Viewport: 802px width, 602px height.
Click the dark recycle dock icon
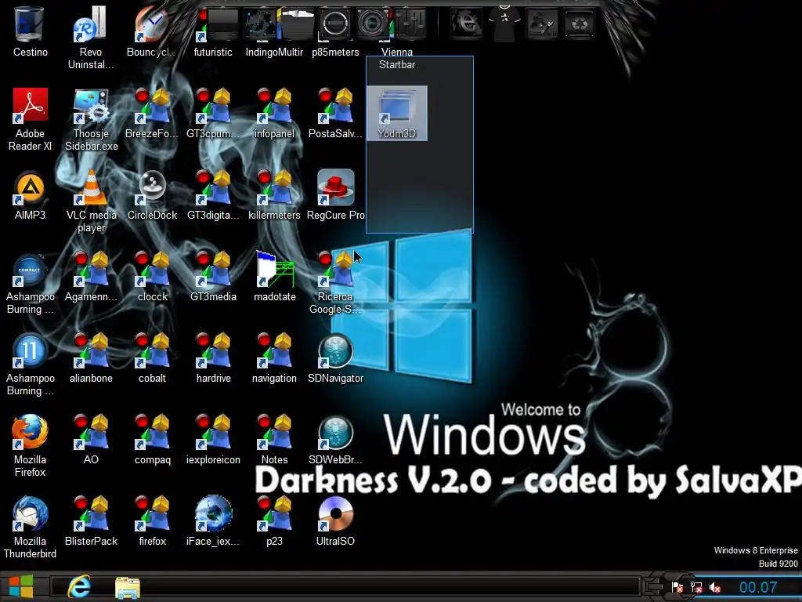[579, 23]
